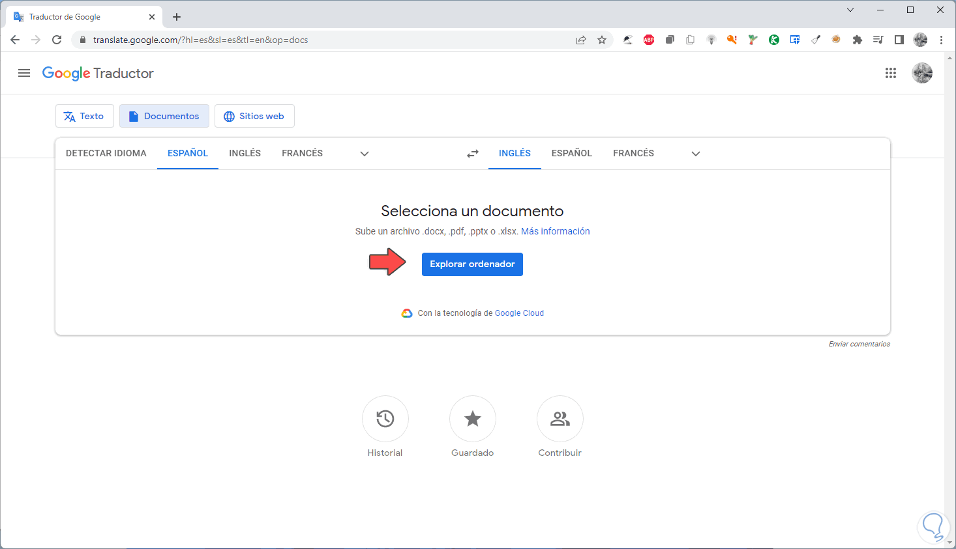View site information via lock icon
956x549 pixels.
82,40
